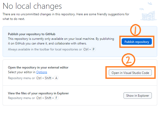
Task: Click the A key hint in editor row
Action: [x=56, y=78]
